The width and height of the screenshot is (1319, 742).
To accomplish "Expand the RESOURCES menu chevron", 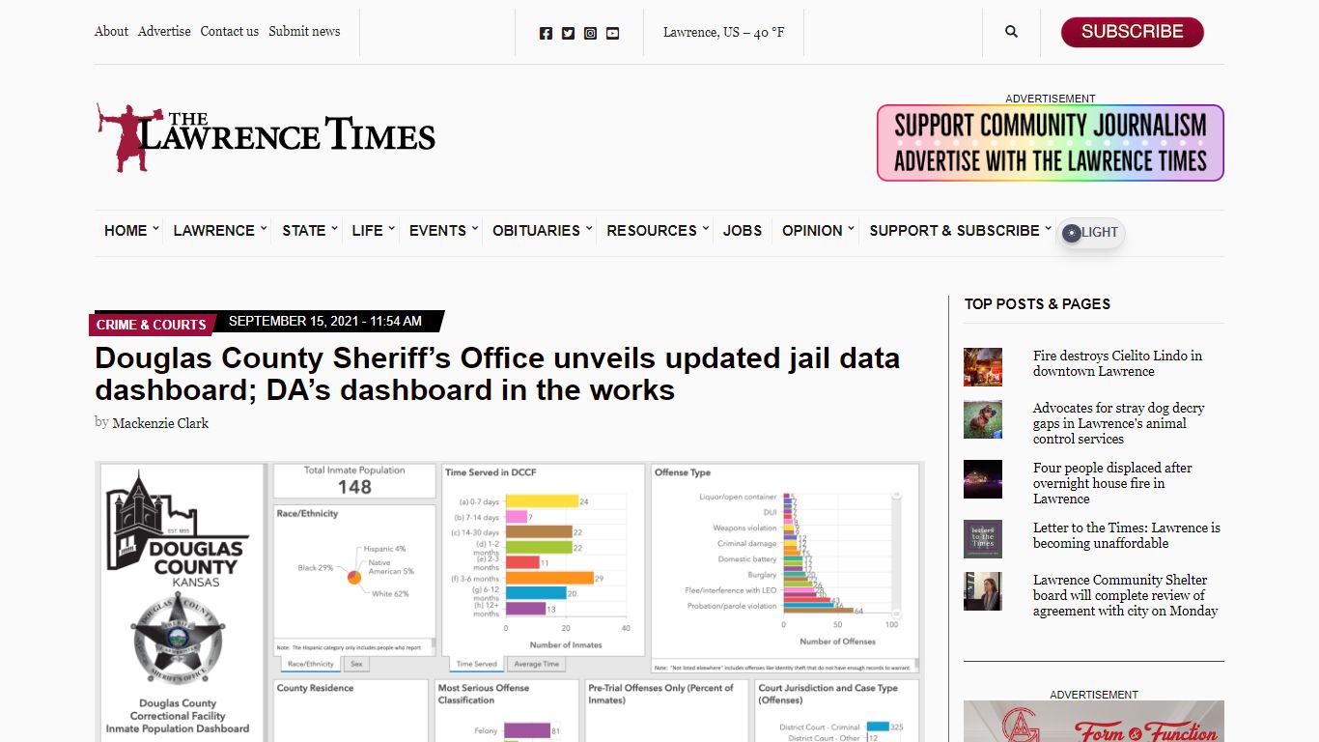I will point(705,228).
